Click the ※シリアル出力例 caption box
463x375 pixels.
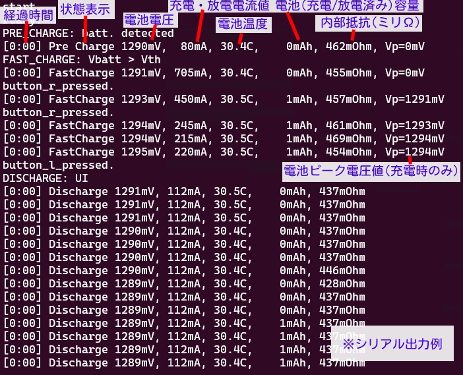392,343
